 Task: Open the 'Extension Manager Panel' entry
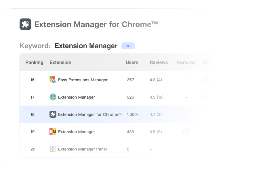pyautogui.click(x=82, y=149)
